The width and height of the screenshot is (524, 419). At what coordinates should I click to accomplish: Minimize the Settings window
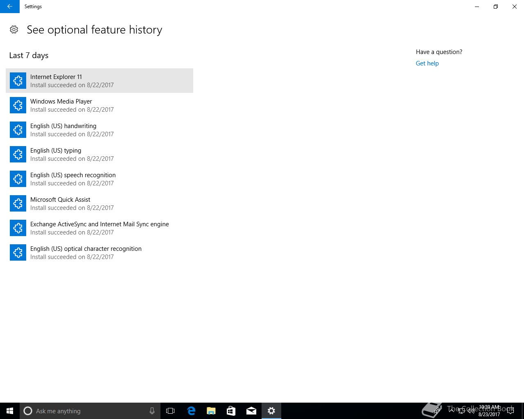(x=477, y=7)
